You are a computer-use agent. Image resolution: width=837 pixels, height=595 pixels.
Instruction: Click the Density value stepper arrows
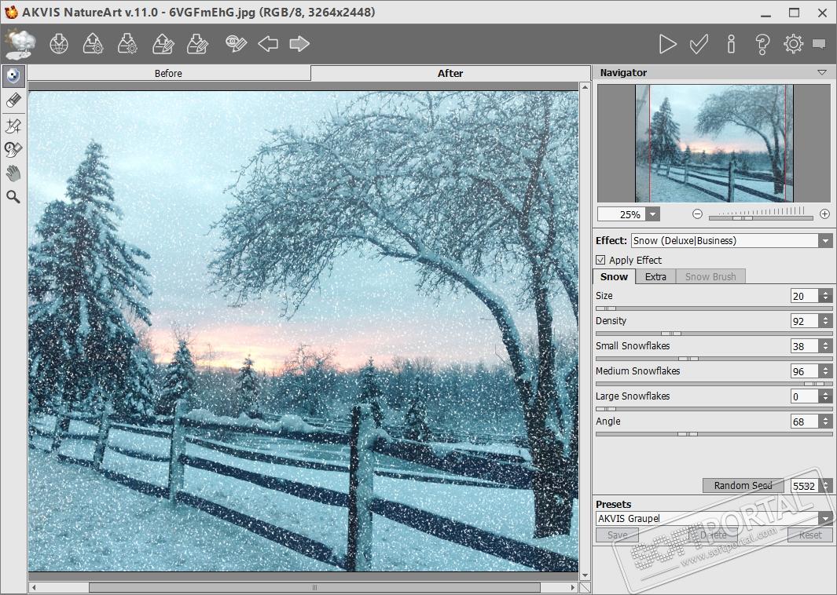[x=826, y=321]
